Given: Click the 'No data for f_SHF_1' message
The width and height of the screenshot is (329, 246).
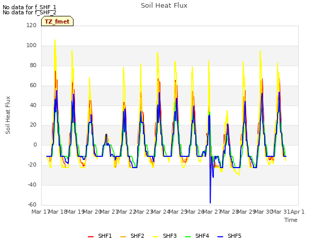Looking at the screenshot, I should tap(29, 7).
